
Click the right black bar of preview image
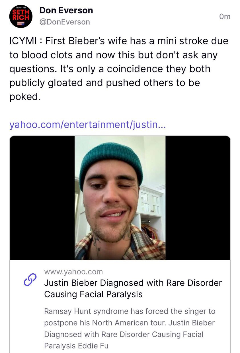pyautogui.click(x=198, y=198)
